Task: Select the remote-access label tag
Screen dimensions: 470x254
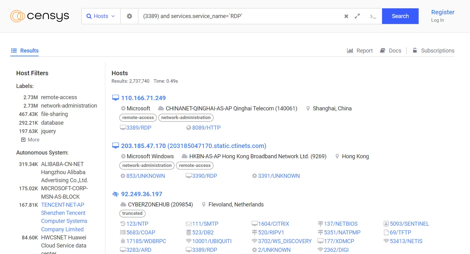Action: point(138,118)
